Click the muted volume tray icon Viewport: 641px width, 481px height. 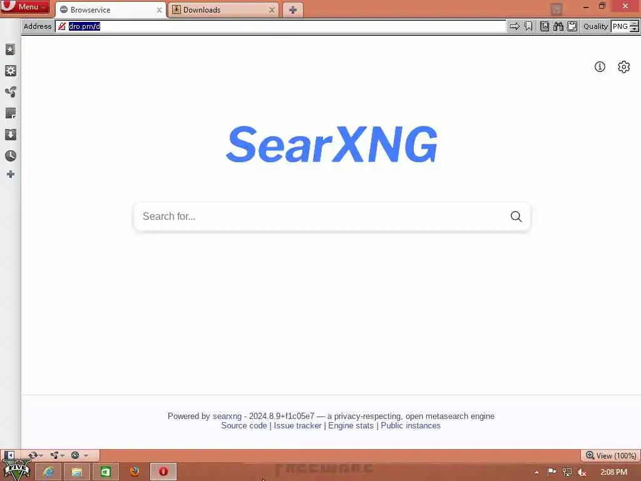(582, 472)
